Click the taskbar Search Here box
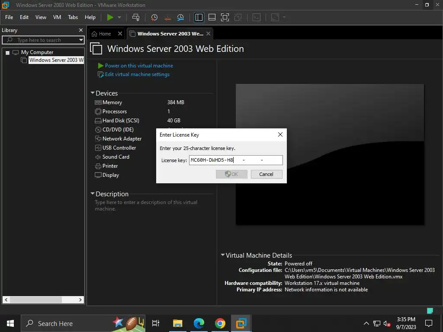The image size is (443, 332). 83,323
